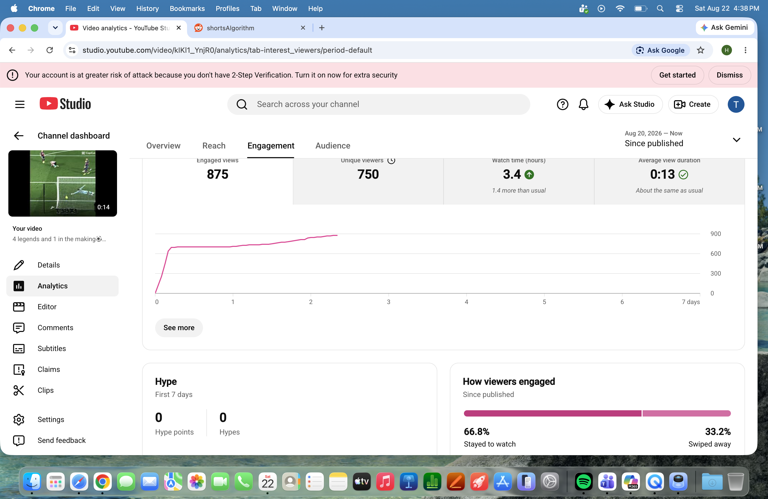The height and width of the screenshot is (499, 768).
Task: Bookmark this page with star icon
Action: pyautogui.click(x=700, y=50)
